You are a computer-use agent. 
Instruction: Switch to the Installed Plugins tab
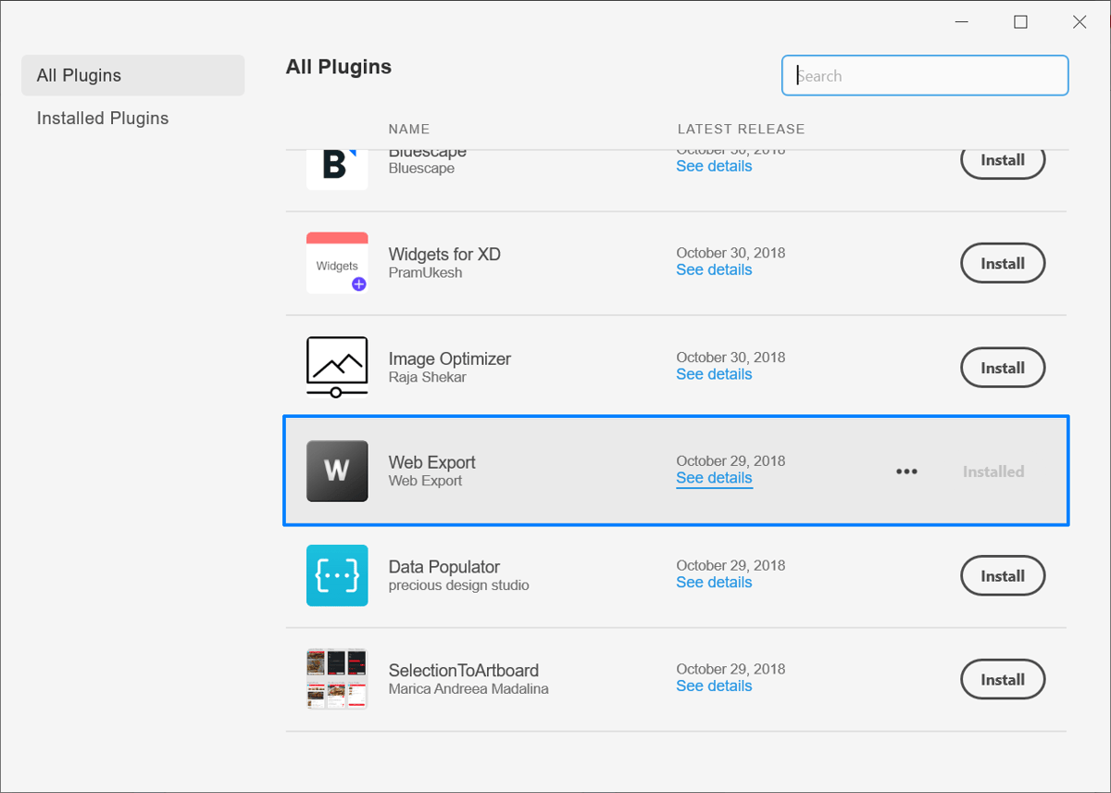tap(102, 118)
